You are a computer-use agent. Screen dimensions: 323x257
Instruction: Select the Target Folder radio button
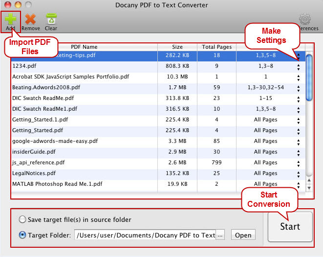pos(22,235)
